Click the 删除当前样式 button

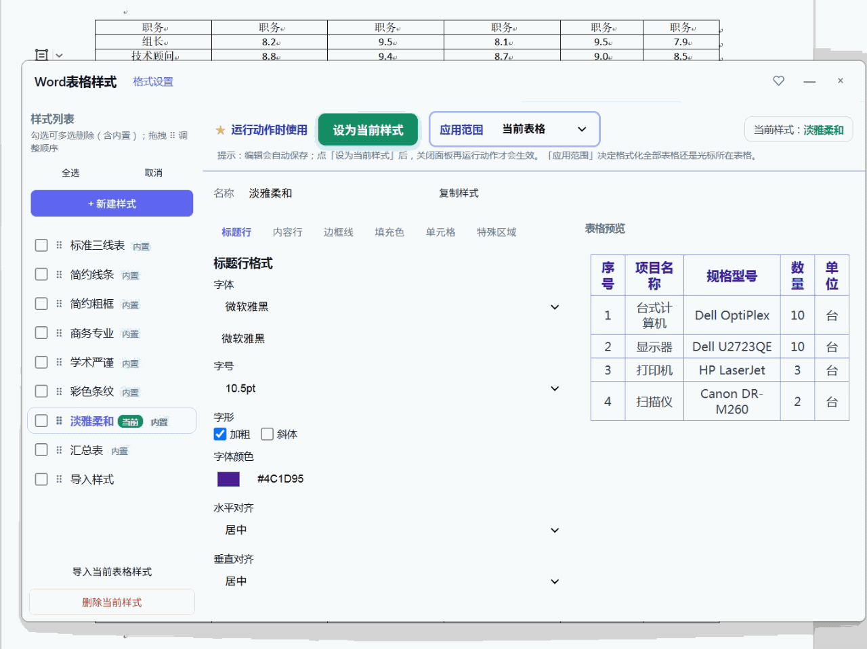point(112,602)
